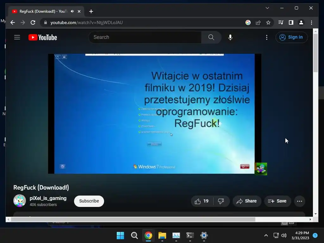Viewport: 324px width, 243px height.
Task: Click the search magnifier button on YouTube
Action: tap(211, 37)
